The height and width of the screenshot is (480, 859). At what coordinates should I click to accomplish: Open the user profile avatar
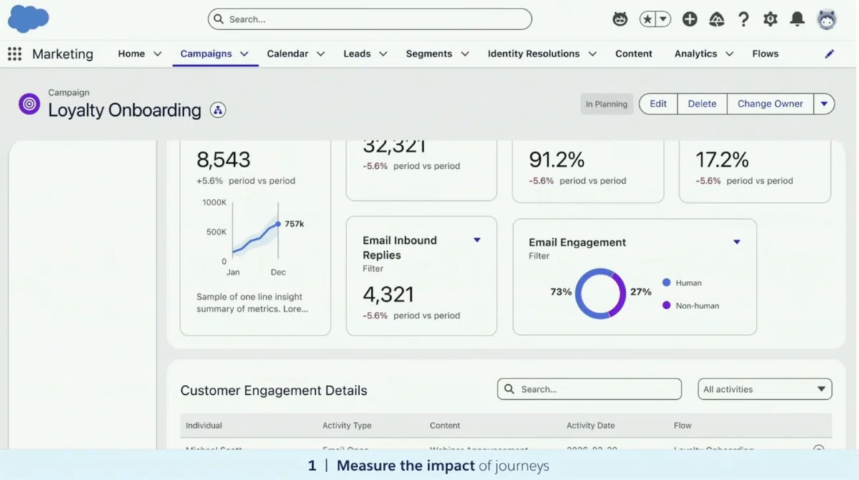[827, 19]
